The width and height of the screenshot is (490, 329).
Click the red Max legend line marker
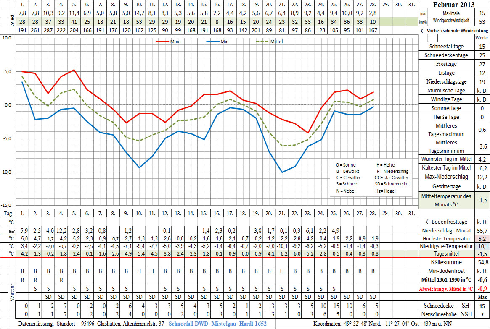[x=163, y=42]
